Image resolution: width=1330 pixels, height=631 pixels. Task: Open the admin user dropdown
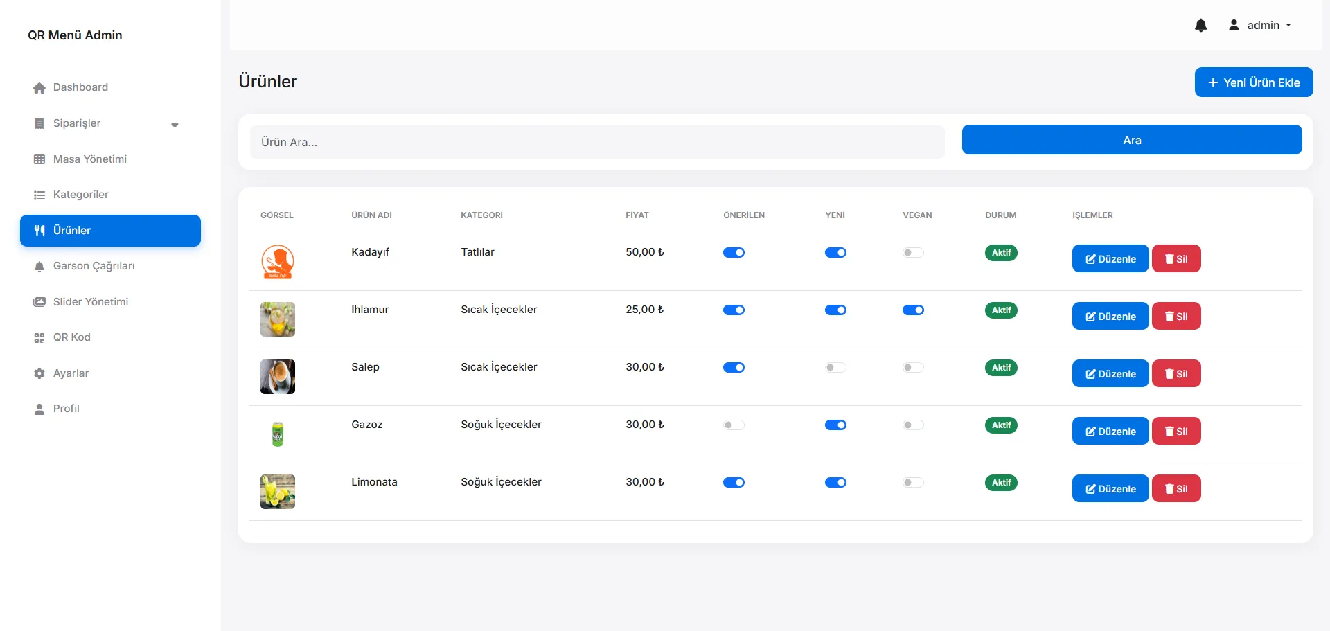click(x=1260, y=26)
